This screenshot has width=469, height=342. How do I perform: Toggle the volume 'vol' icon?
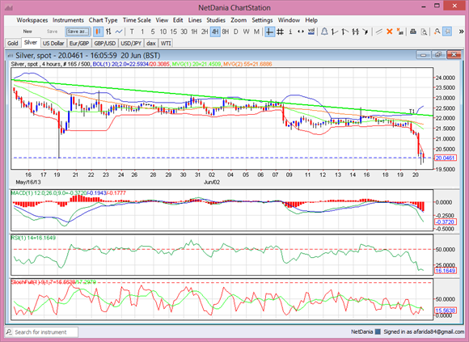coord(311,32)
